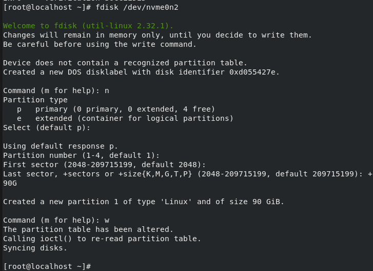
Task: Click the 'Be careful before using the write command' line
Action: [x=100, y=44]
